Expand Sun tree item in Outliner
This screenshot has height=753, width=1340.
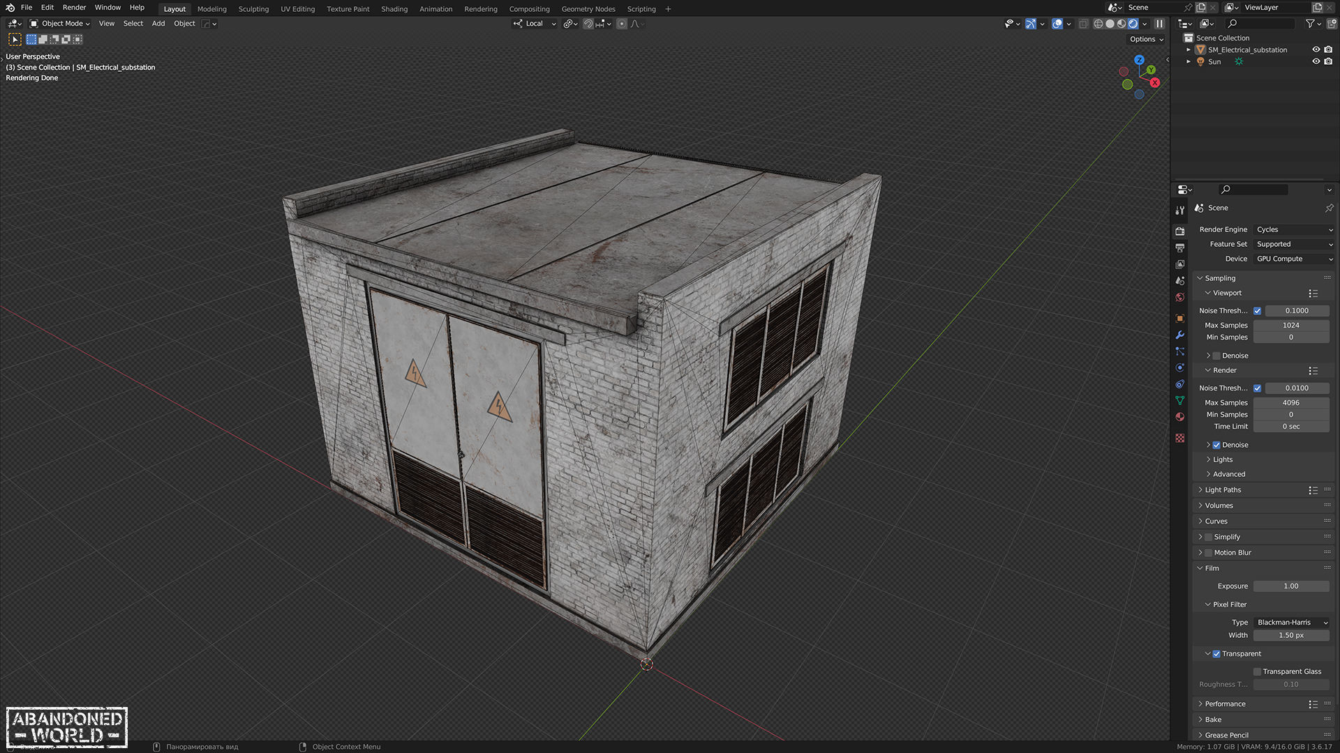coord(1189,61)
